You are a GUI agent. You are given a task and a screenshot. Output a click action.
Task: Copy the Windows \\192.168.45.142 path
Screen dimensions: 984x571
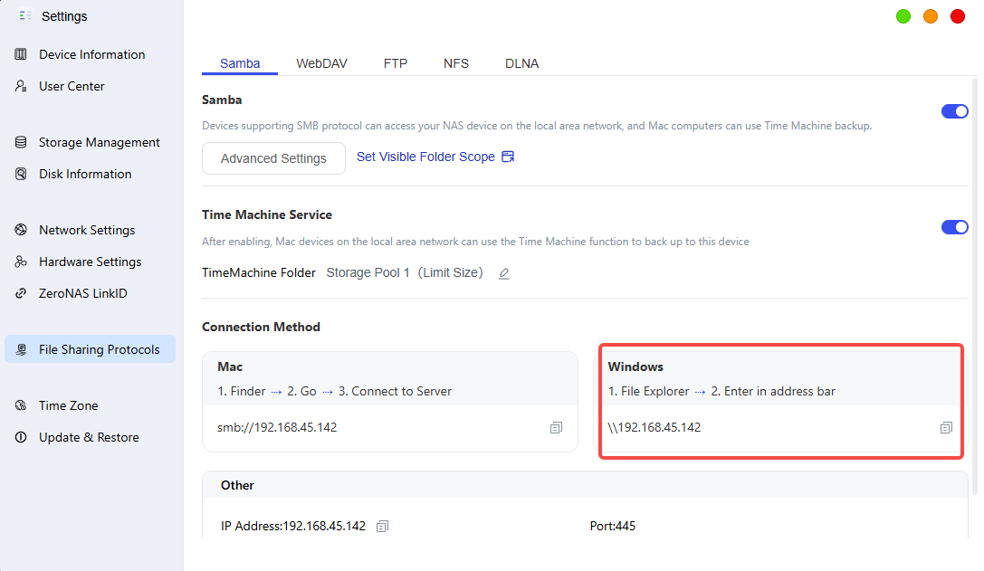click(x=946, y=428)
